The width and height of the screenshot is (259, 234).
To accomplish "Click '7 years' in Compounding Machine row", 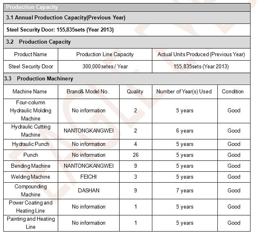I will click(185, 190).
